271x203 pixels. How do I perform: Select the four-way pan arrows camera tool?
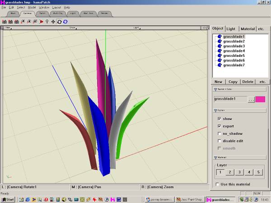click(x=53, y=21)
